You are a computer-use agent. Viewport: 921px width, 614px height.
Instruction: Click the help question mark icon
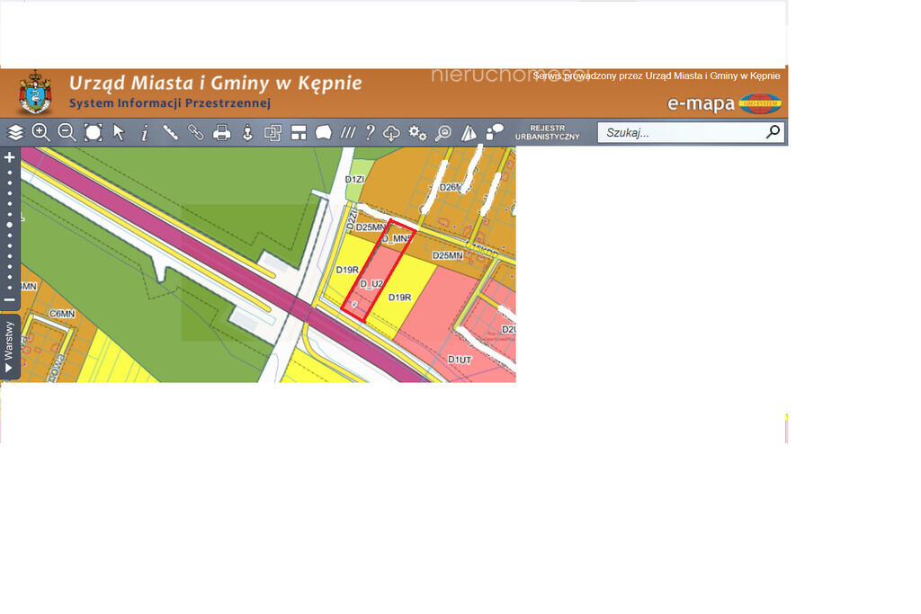[370, 133]
